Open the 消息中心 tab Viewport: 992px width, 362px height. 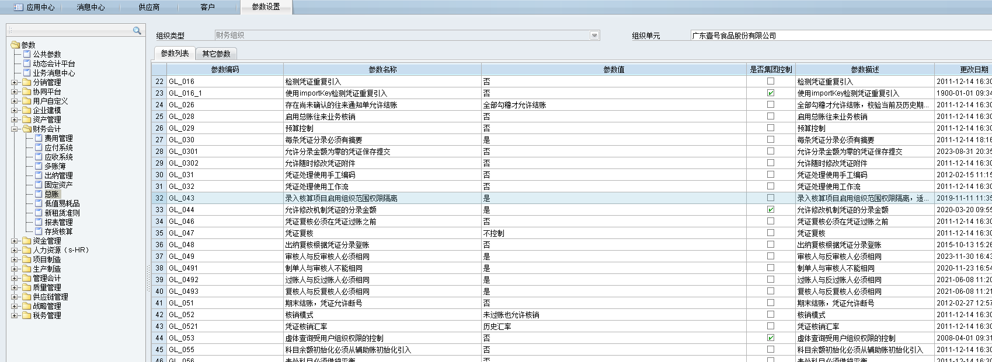pos(91,7)
